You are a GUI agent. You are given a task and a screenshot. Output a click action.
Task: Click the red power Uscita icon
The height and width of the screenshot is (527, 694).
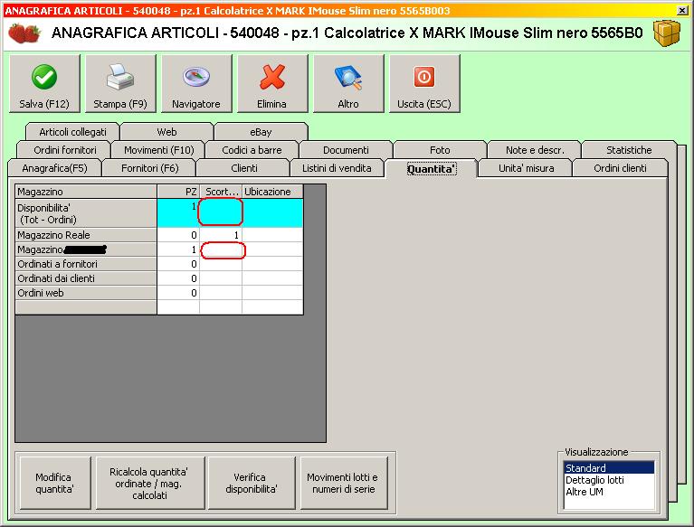click(x=424, y=77)
